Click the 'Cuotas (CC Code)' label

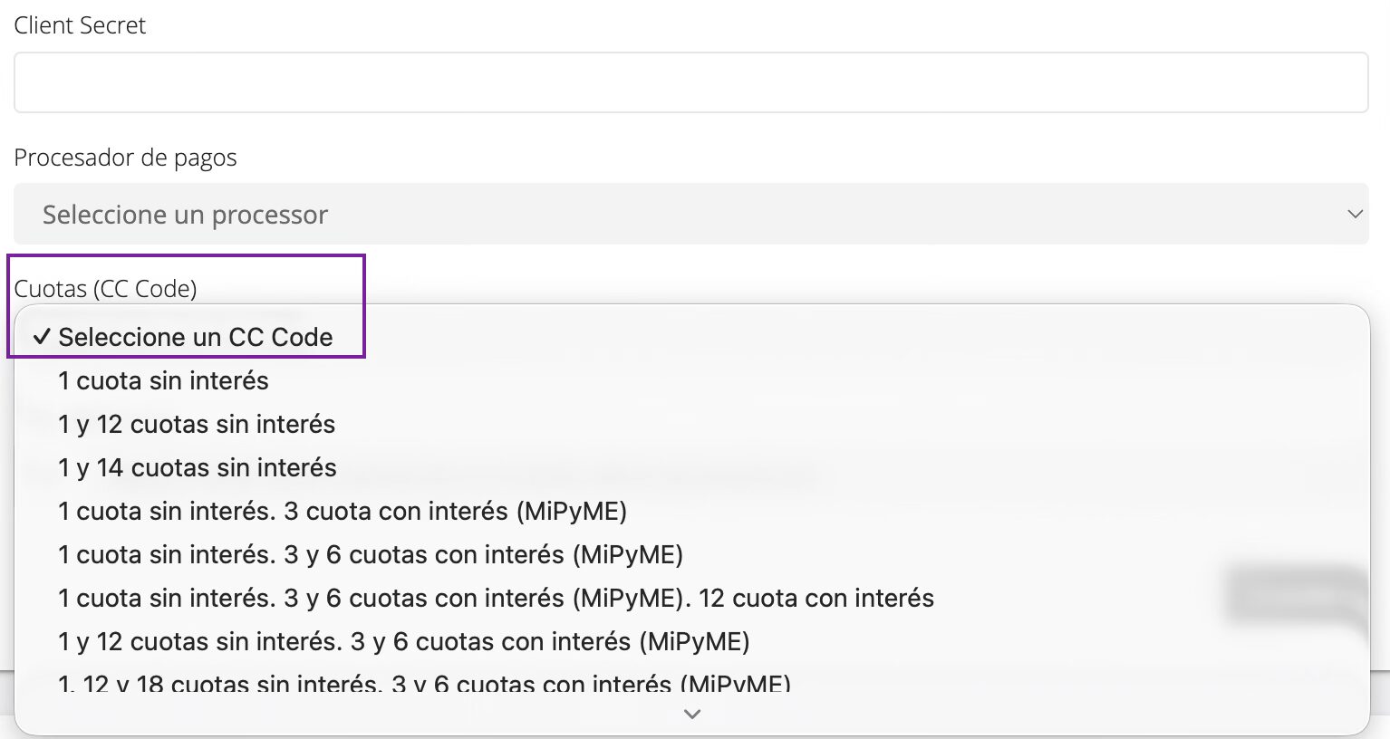(x=105, y=288)
